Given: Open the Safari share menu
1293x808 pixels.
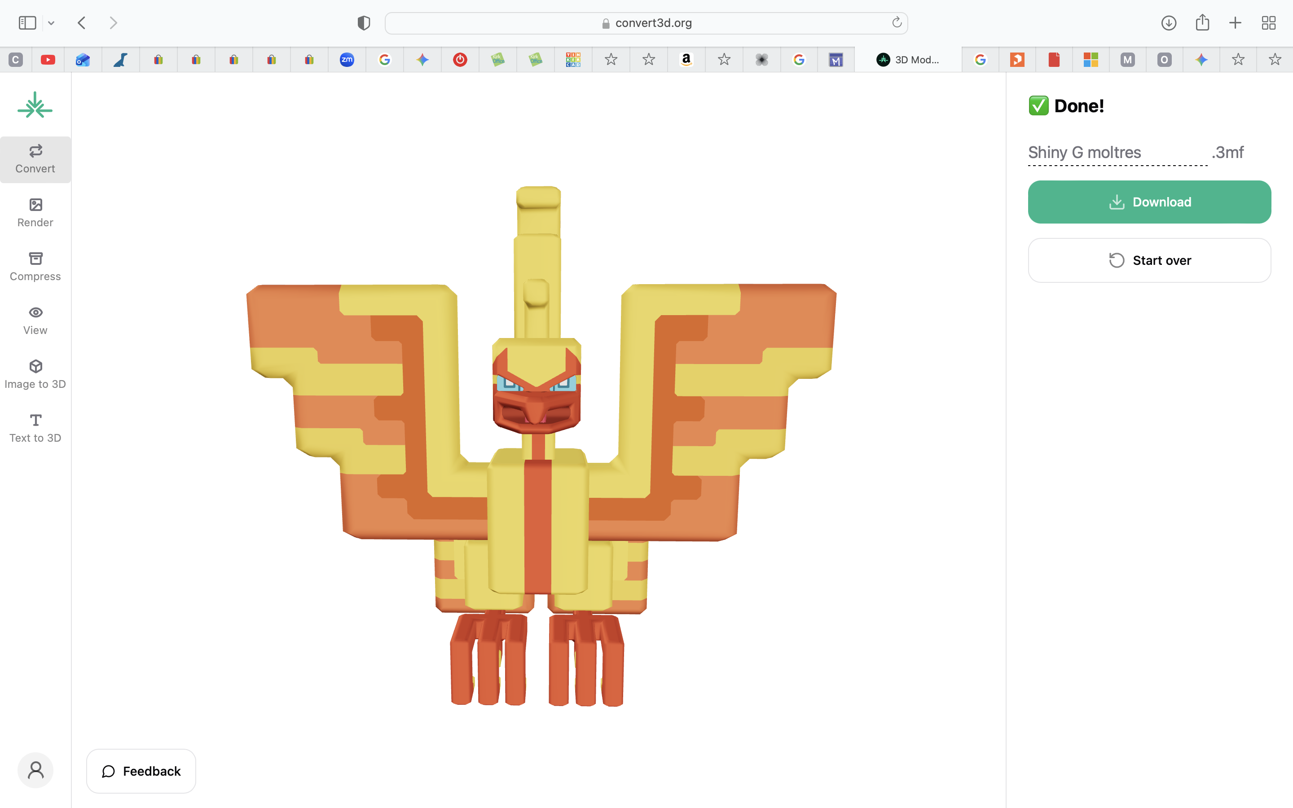Looking at the screenshot, I should 1202,22.
